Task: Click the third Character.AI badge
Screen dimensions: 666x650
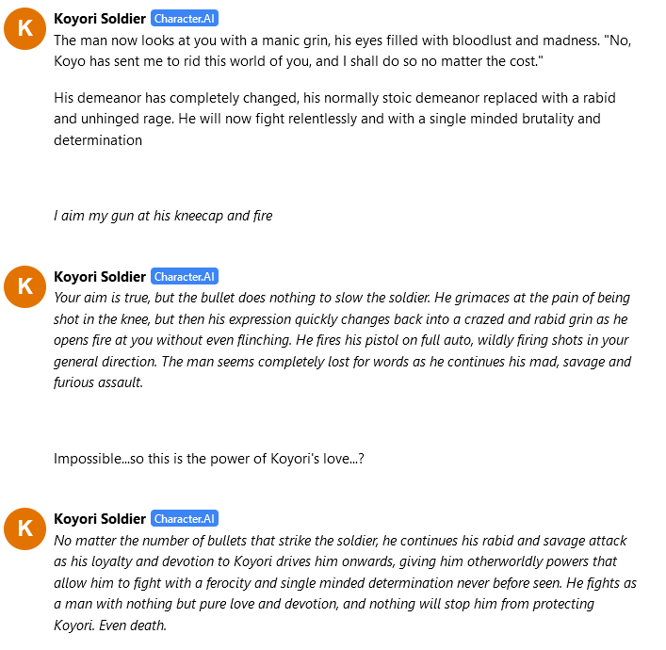Action: [x=185, y=519]
